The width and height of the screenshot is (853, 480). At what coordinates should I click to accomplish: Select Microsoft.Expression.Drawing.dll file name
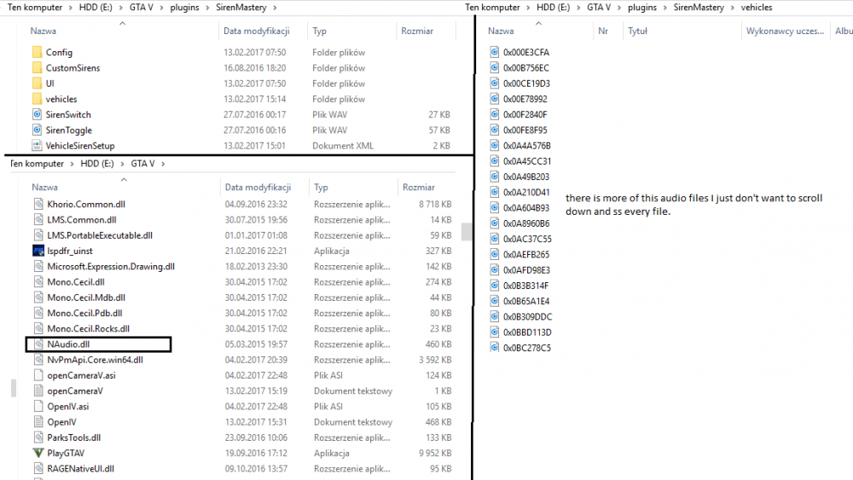point(111,266)
